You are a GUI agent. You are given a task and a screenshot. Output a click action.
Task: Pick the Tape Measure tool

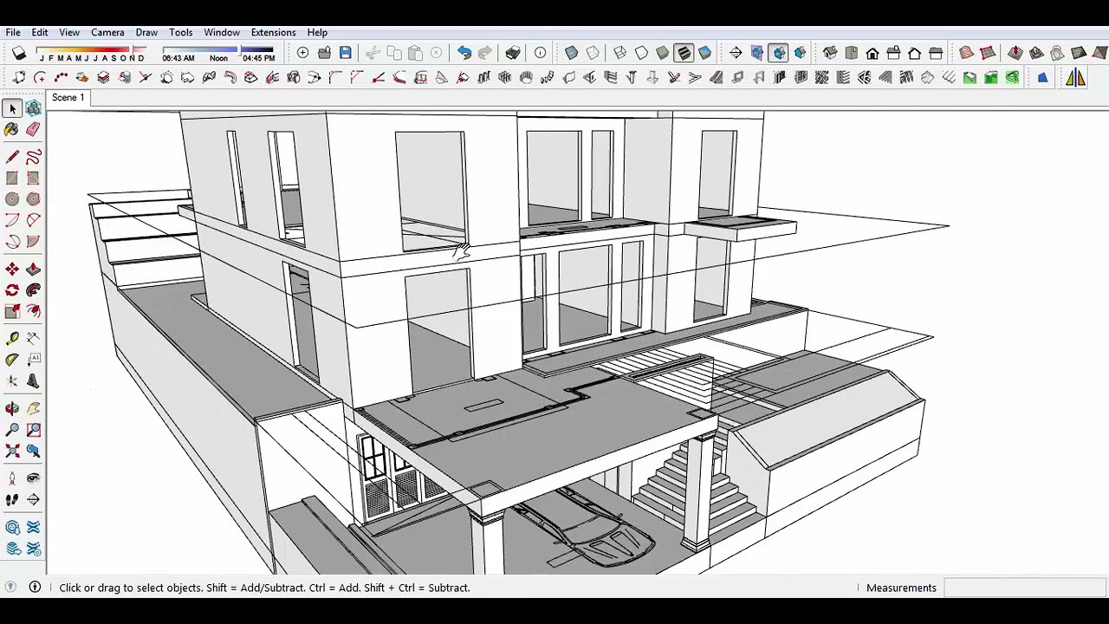[x=12, y=338]
